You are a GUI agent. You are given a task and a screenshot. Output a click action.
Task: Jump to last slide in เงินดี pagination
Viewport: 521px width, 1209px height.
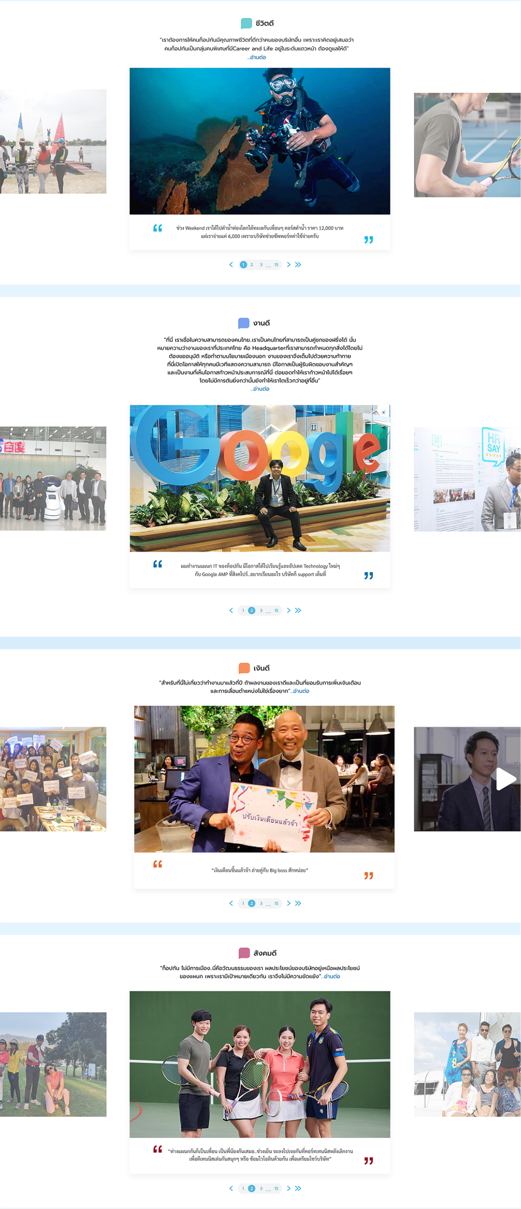pos(298,903)
